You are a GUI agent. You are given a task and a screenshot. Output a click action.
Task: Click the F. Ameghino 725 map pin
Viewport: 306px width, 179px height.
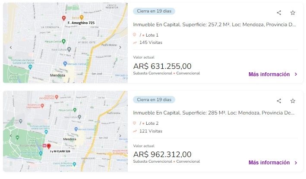tap(64, 19)
